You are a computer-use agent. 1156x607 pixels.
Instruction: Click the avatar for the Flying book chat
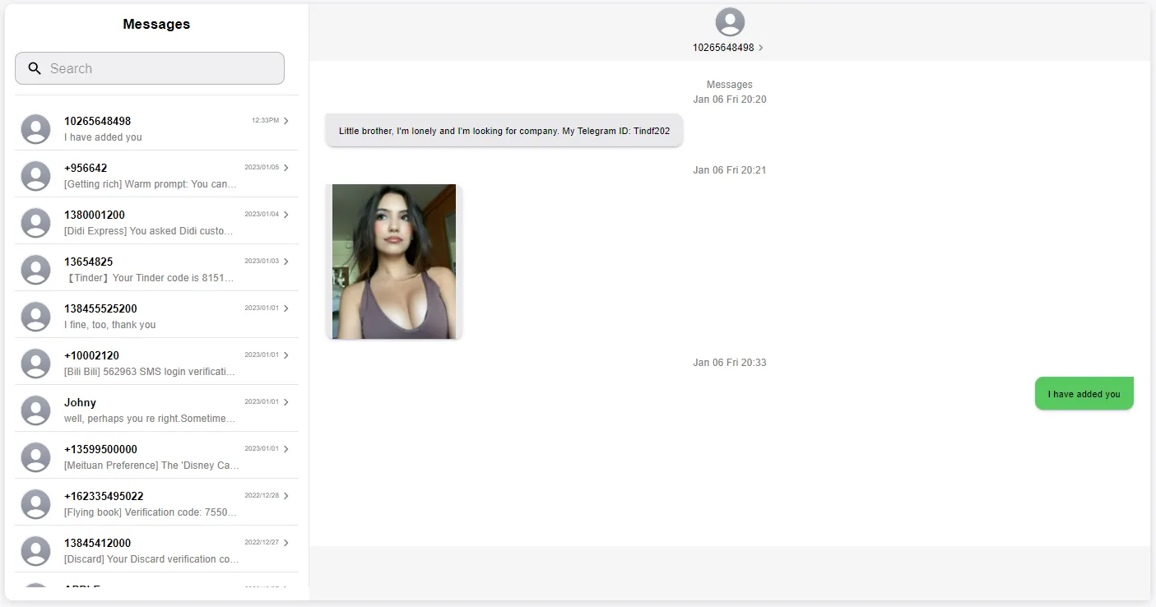35,504
